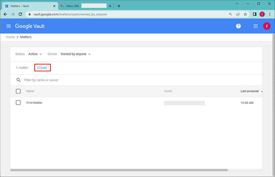The height and width of the screenshot is (177, 275).
Task: Toggle the browser side panel
Action: pos(255,14)
